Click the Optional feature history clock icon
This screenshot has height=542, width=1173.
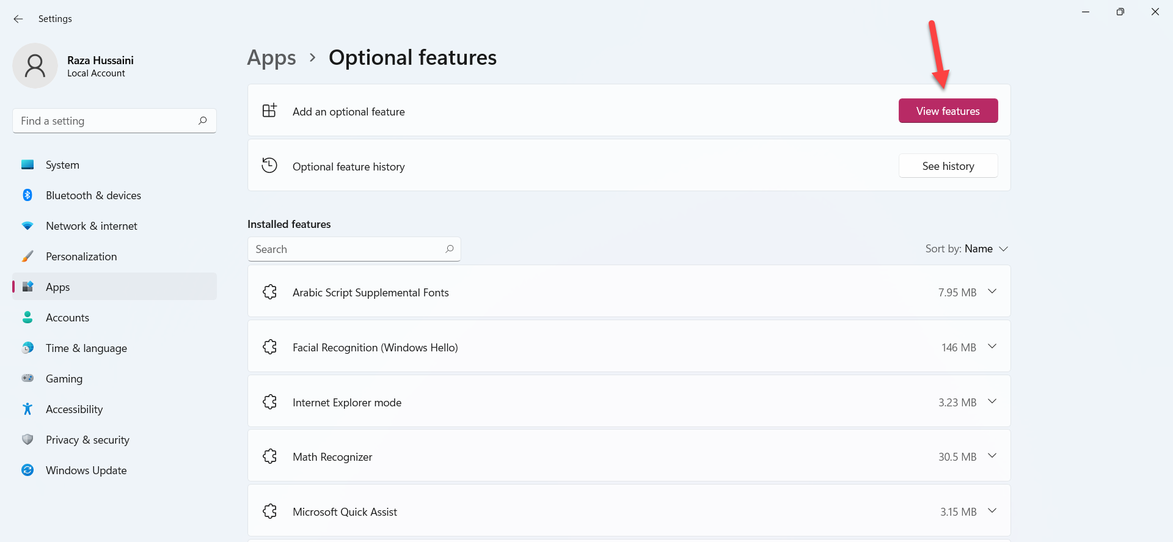coord(269,166)
